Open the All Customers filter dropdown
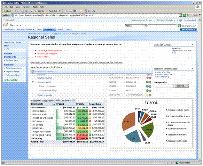 pos(74,101)
